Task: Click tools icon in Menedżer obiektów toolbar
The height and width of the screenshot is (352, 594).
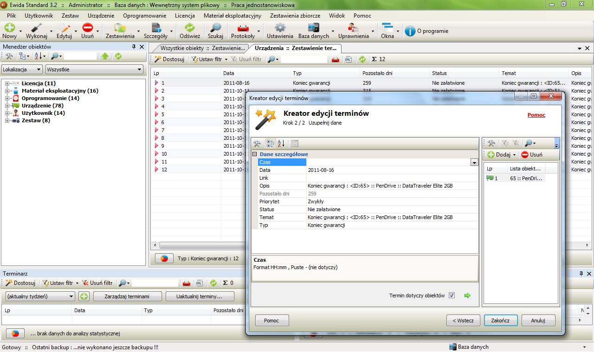Action: click(x=9, y=56)
